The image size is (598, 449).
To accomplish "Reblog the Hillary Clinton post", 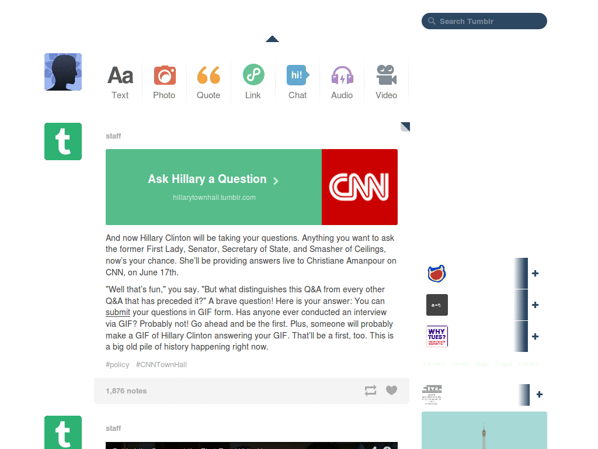I will (x=370, y=390).
